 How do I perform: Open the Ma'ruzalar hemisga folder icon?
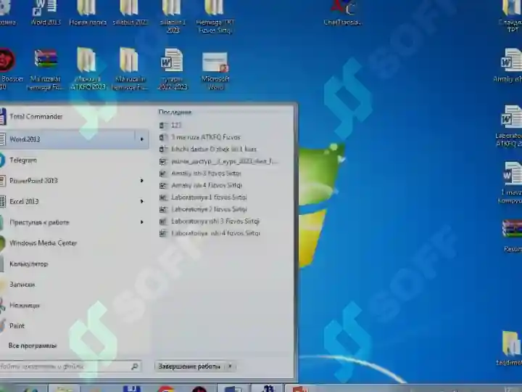coord(129,69)
